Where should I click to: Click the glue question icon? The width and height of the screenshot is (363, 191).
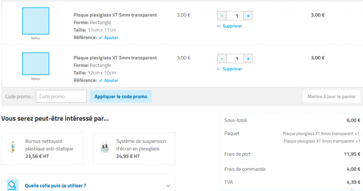(12, 185)
